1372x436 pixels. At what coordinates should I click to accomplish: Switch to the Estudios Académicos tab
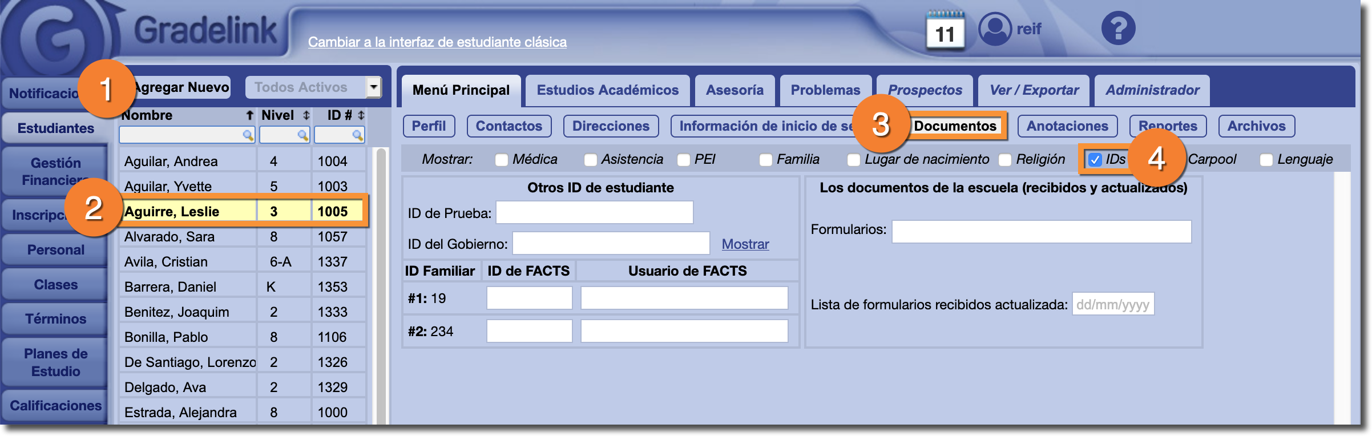click(x=607, y=90)
